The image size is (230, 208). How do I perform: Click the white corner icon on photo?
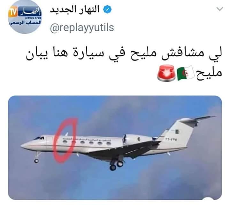point(208,199)
